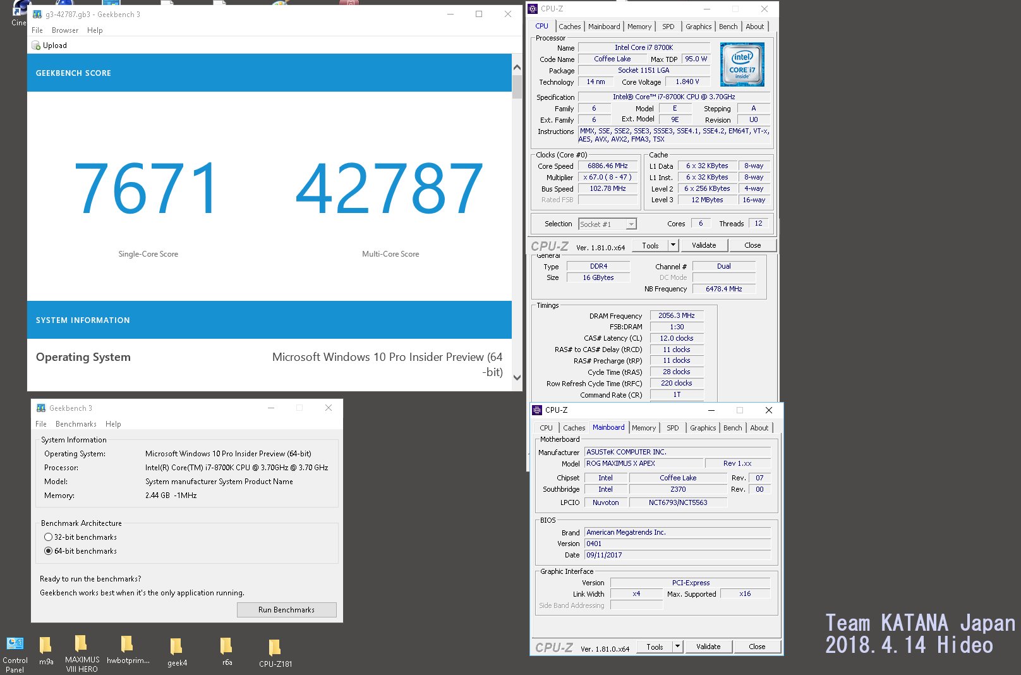The height and width of the screenshot is (675, 1021).
Task: Click Tools button in top CPU-Z
Action: (650, 245)
